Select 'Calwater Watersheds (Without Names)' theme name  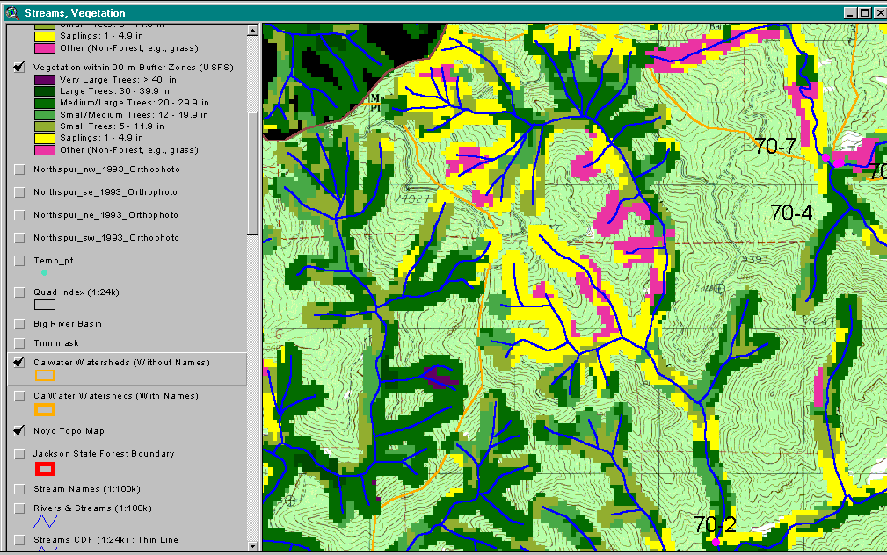click(x=121, y=363)
